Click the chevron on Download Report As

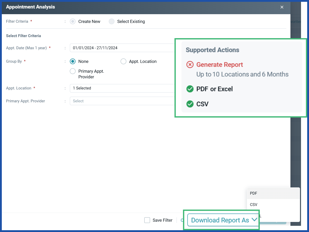click(254, 220)
